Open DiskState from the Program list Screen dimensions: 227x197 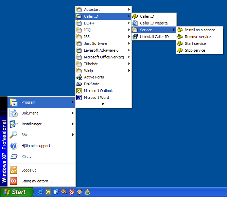(103, 84)
